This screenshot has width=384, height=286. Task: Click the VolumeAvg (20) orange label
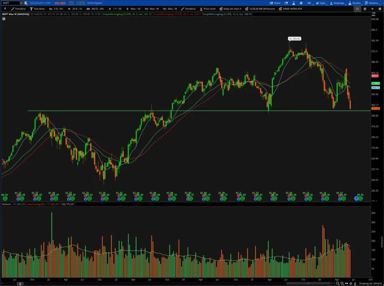(x=36, y=204)
